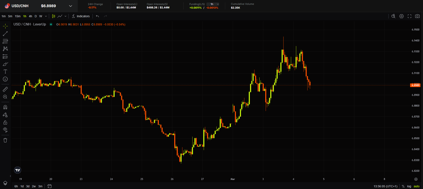
Task: Toggle magnet mode for drawings
Action: (x=5, y=107)
